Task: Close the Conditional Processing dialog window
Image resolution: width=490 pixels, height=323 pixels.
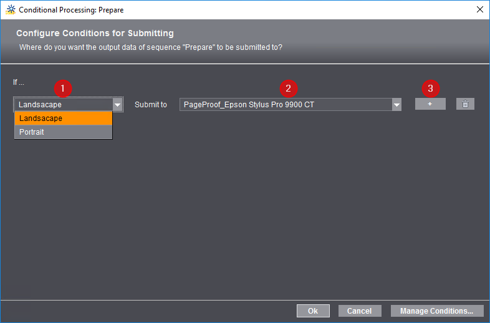Action: pos(479,9)
